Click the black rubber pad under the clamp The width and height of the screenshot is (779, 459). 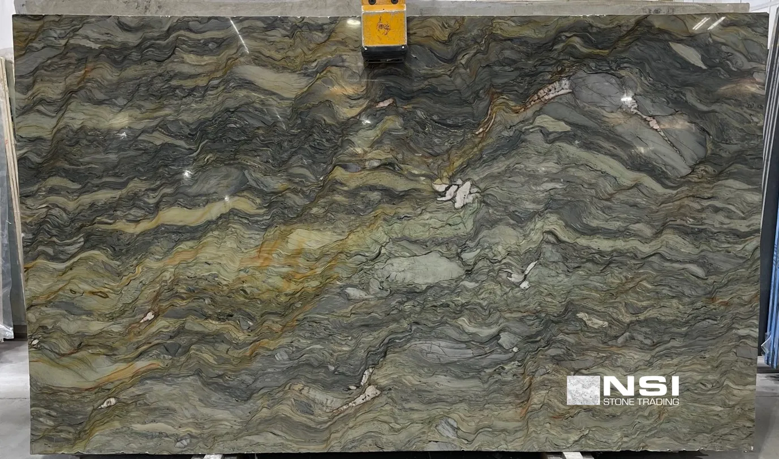(385, 54)
